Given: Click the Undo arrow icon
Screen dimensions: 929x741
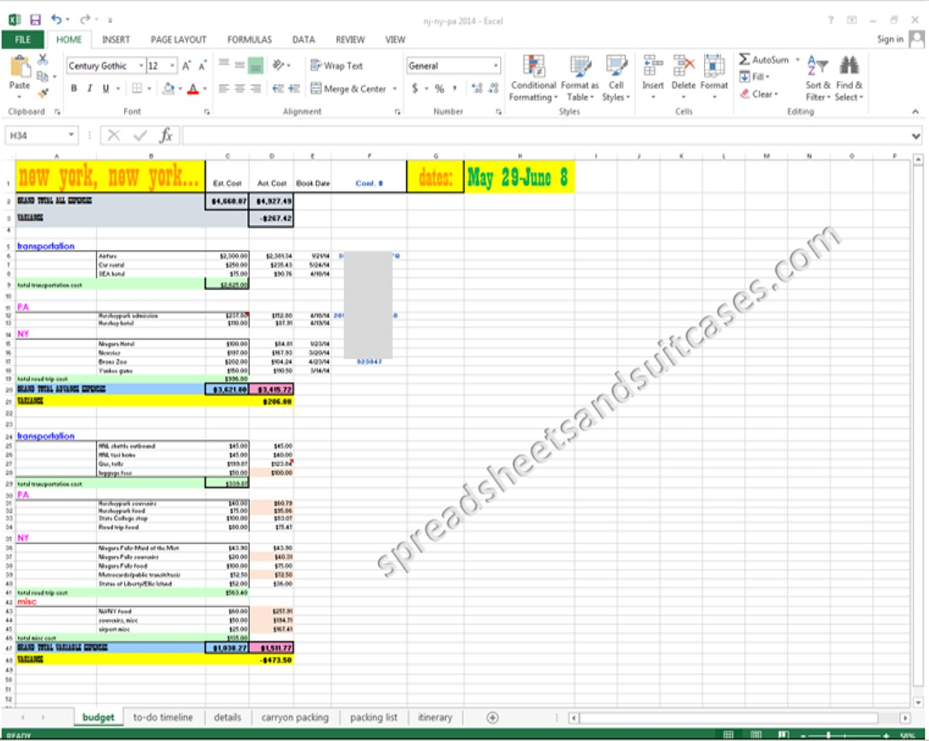Looking at the screenshot, I should point(56,20).
